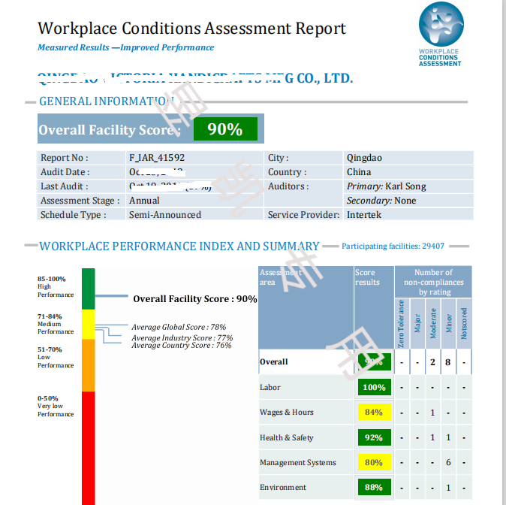Click 'Primary: Karl Song' auditor entry
The image size is (506, 505).
click(387, 186)
